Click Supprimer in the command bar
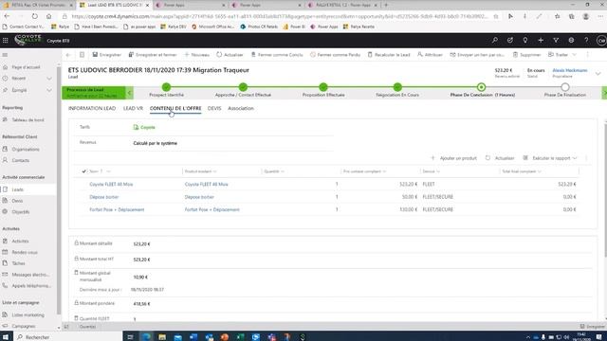Image resolution: width=607 pixels, height=341 pixels. click(527, 55)
